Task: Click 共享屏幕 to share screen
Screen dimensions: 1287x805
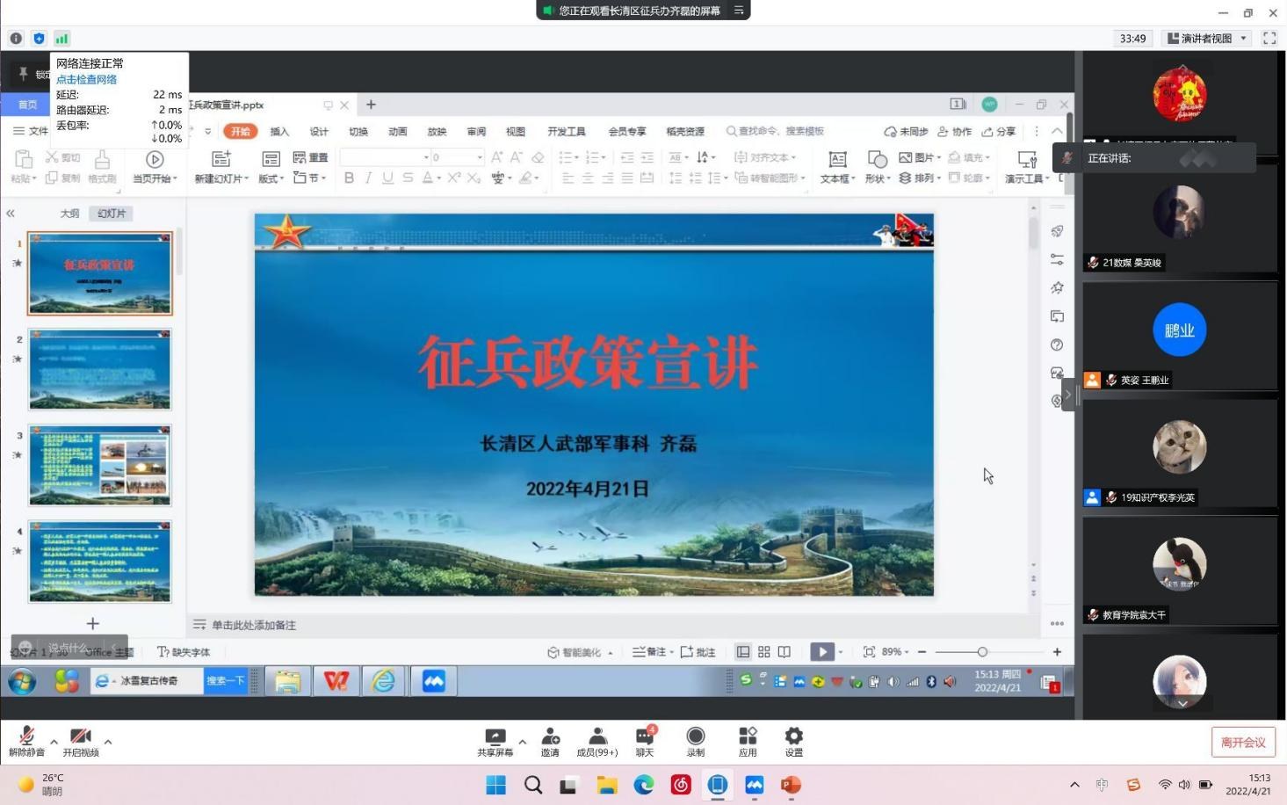Action: (495, 741)
